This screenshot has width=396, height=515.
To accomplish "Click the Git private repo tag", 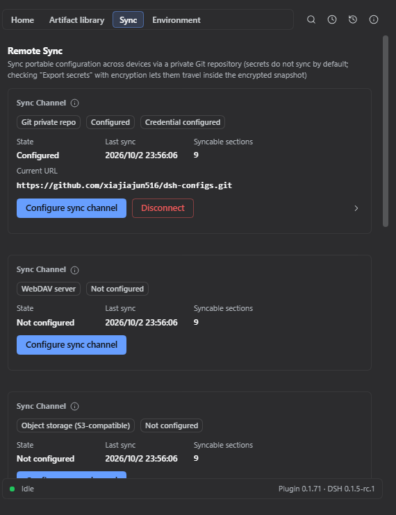I will [x=49, y=122].
